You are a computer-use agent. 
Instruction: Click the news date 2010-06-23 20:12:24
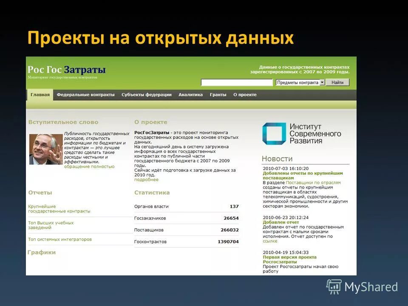pos(286,218)
